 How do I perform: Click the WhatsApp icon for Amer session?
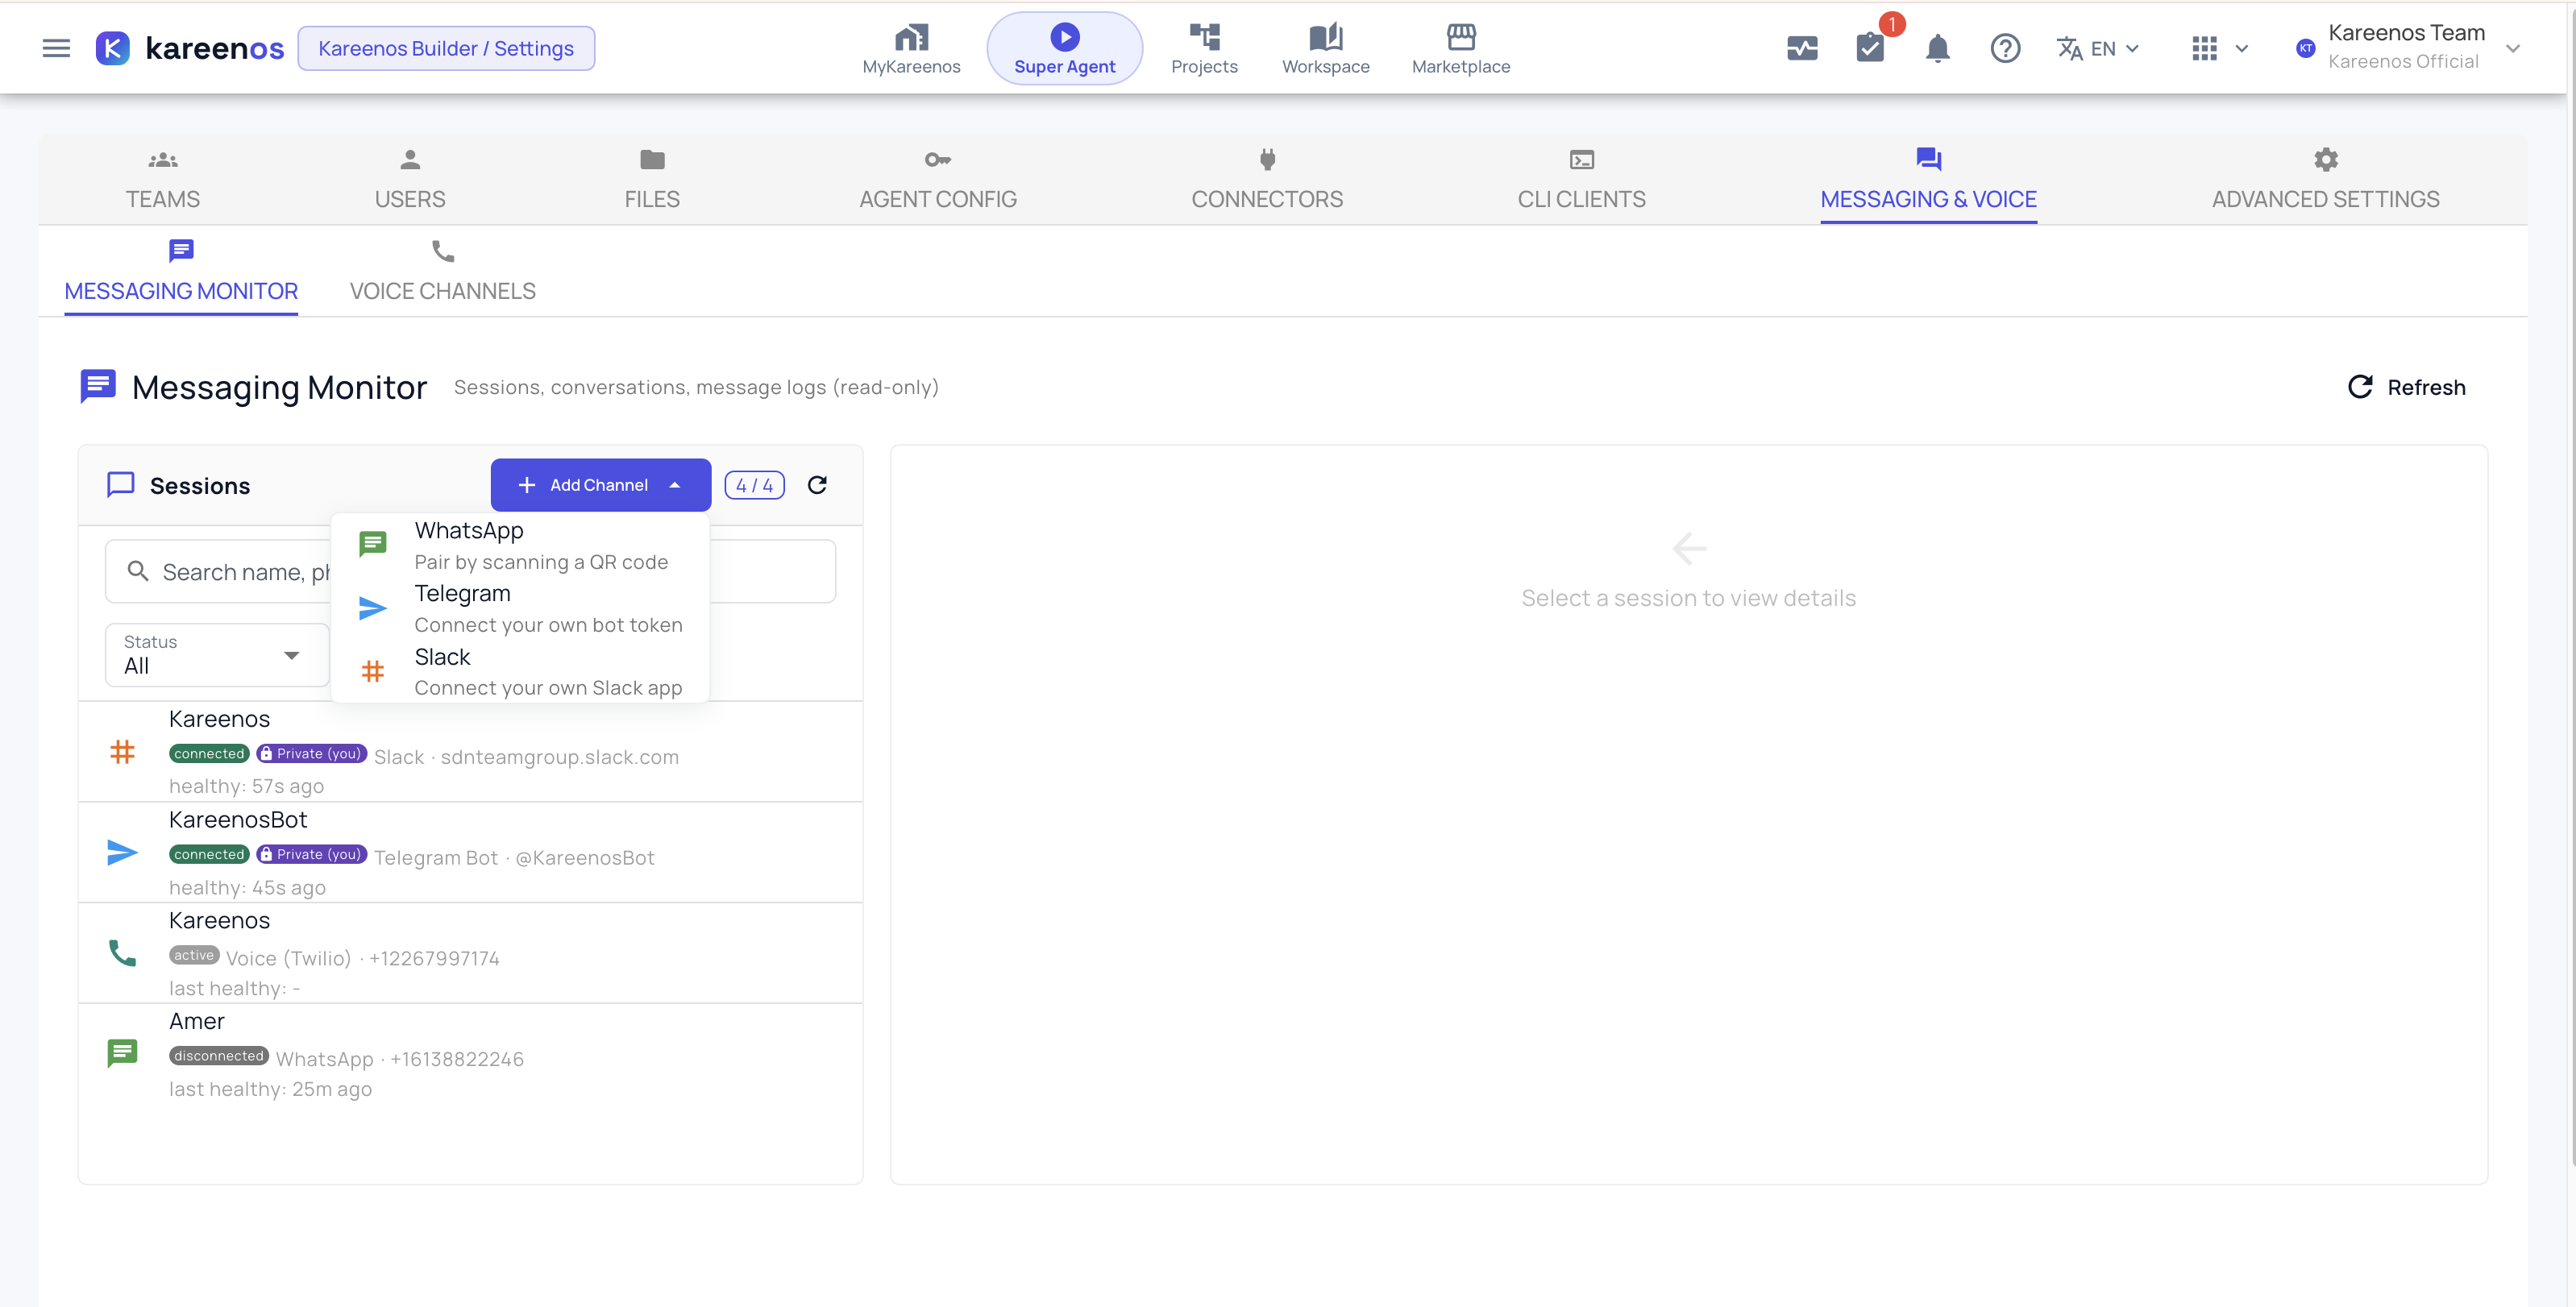click(122, 1053)
